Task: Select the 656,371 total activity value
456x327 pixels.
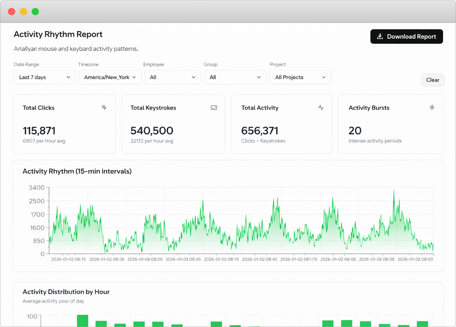Action: click(260, 131)
